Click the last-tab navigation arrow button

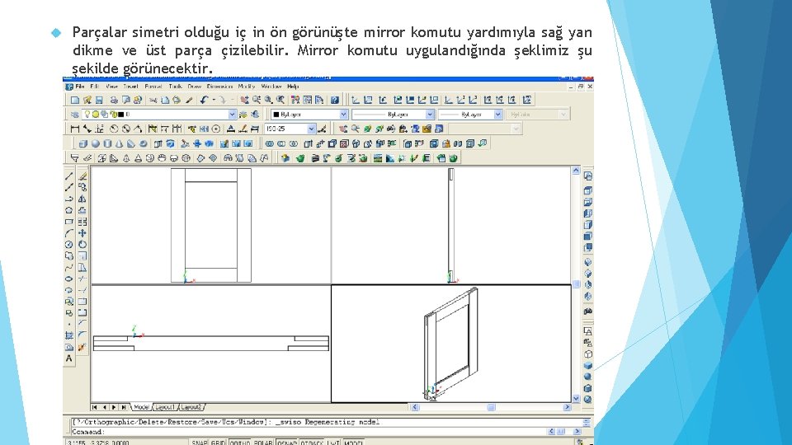coord(124,407)
